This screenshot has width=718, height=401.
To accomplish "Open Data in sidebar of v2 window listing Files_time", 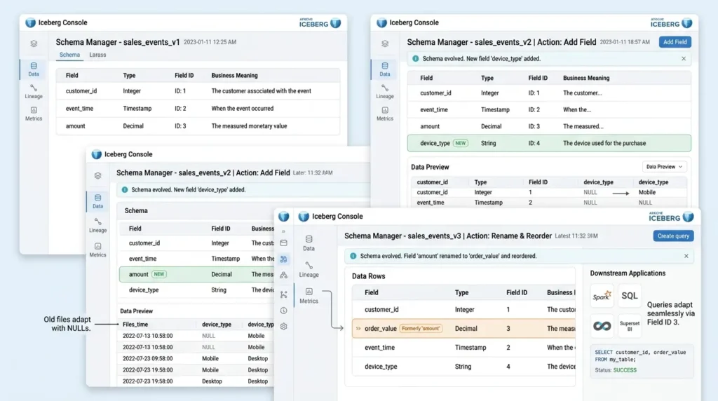I will point(97,201).
